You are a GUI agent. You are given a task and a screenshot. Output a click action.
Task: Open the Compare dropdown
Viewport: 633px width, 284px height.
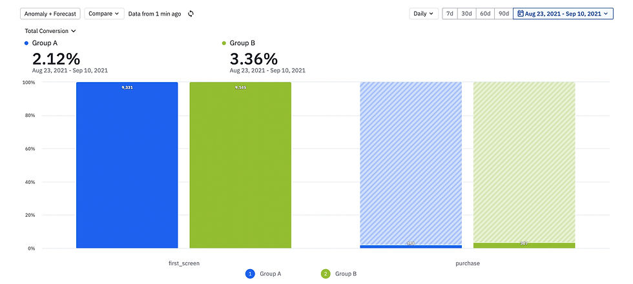[x=104, y=14]
